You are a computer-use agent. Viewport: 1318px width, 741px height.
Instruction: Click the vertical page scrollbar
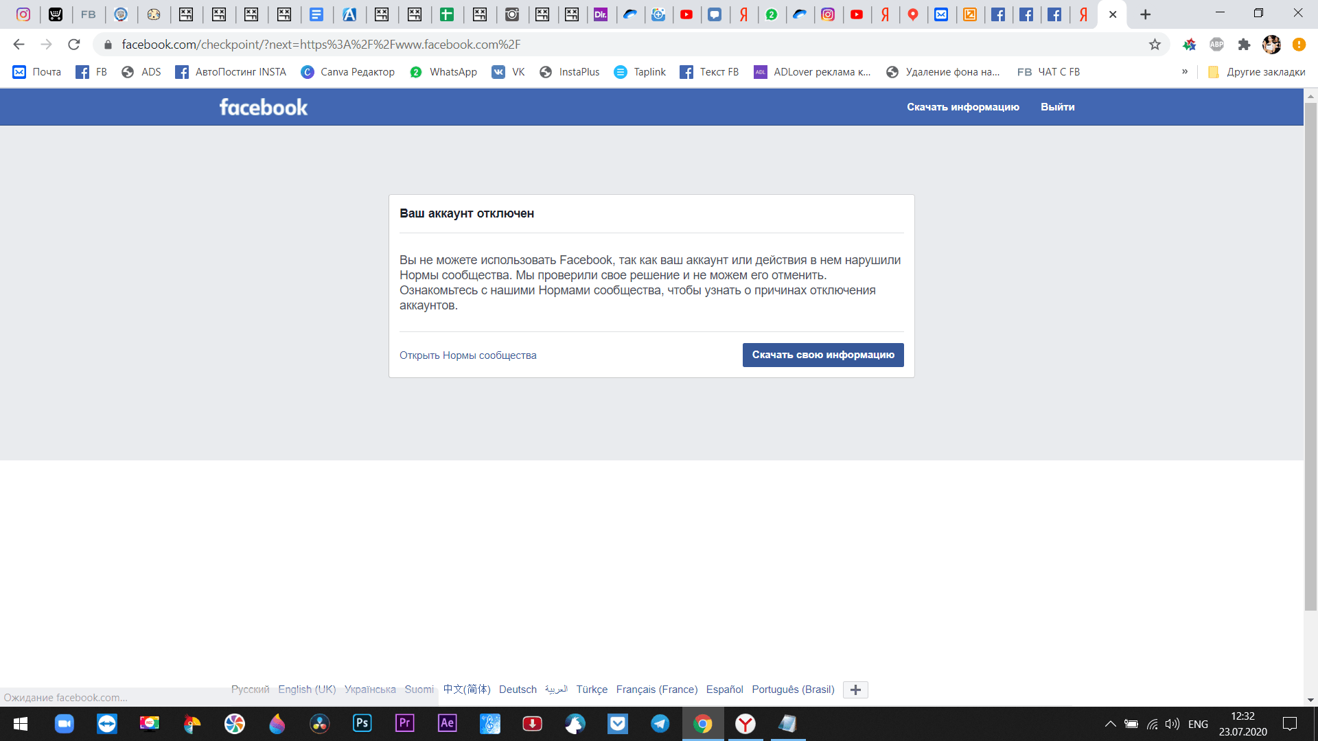pos(1310,357)
